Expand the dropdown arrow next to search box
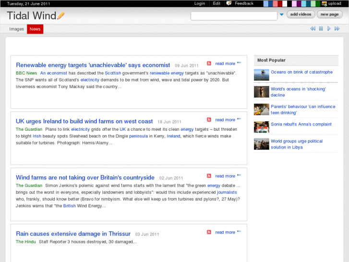Image resolution: width=349 pixels, height=262 pixels. 282,14
